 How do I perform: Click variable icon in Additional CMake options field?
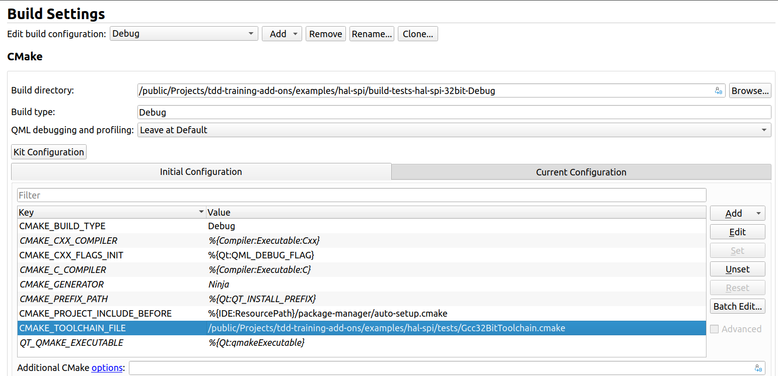pyautogui.click(x=758, y=368)
